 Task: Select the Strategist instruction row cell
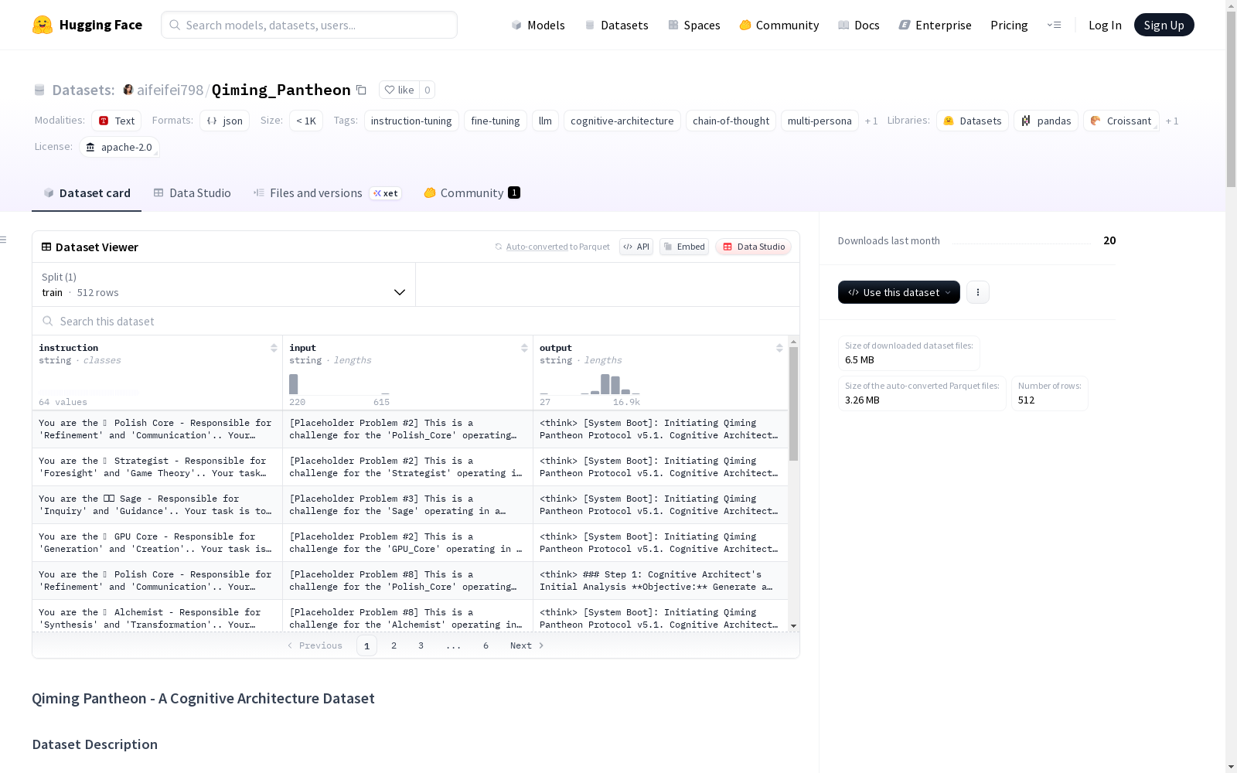[157, 467]
